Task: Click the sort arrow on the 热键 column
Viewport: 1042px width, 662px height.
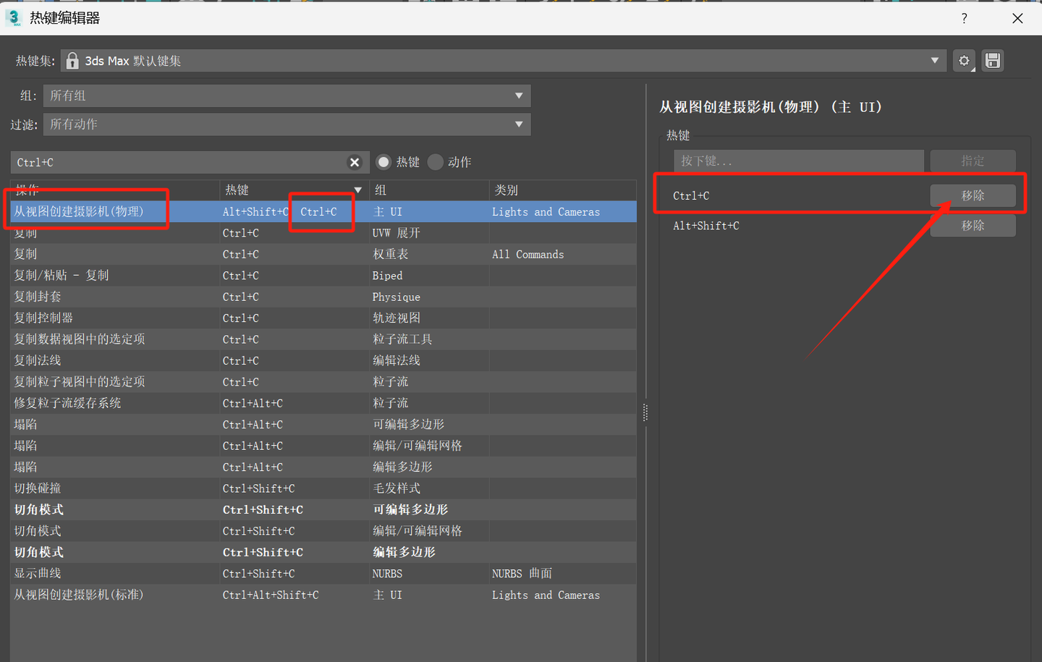Action: coord(357,190)
